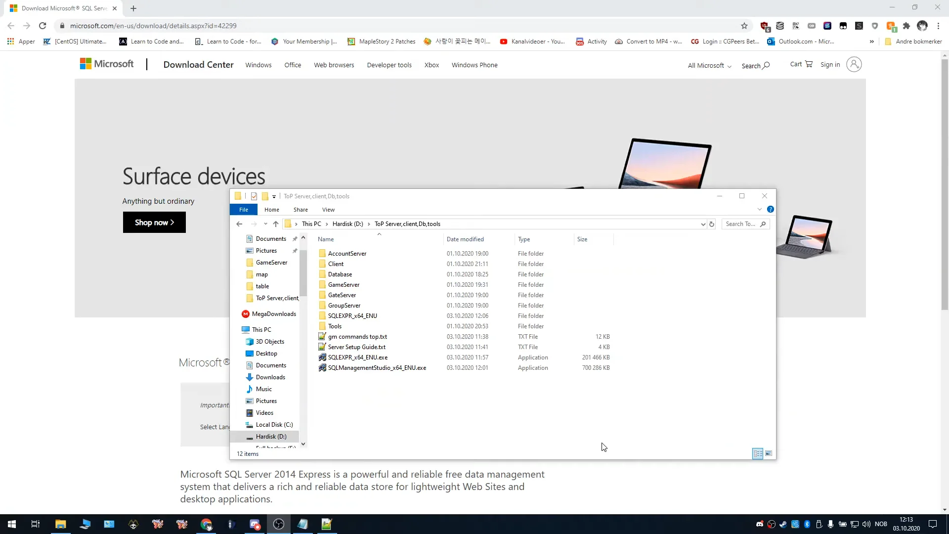Image resolution: width=949 pixels, height=534 pixels.
Task: Open Chrome's three-dot menu
Action: click(x=938, y=26)
